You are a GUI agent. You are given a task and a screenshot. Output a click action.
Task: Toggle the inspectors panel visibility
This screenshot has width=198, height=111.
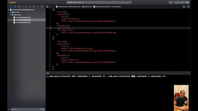187,2
